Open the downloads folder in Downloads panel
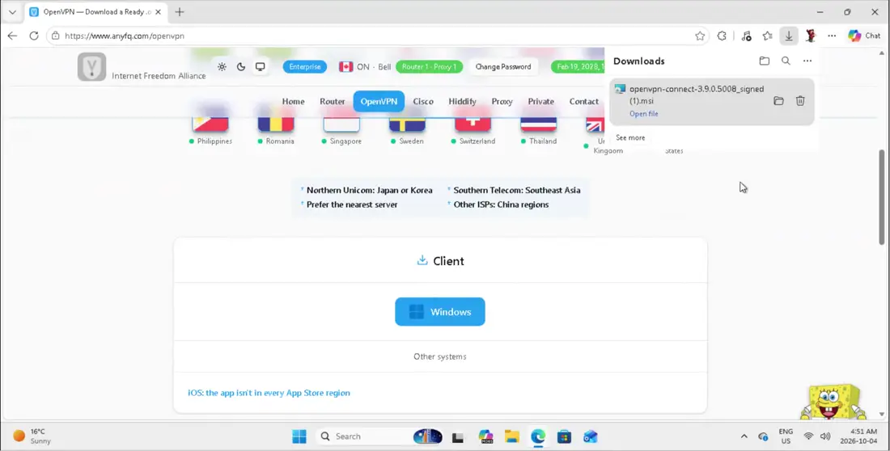 [765, 61]
